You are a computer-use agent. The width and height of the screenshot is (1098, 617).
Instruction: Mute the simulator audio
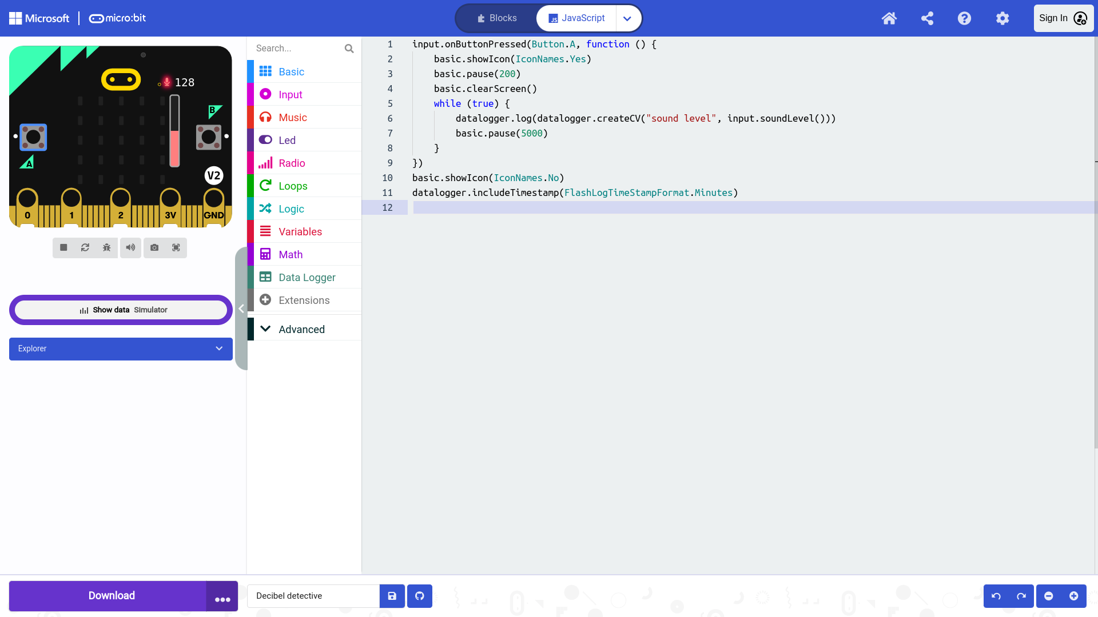click(x=130, y=247)
